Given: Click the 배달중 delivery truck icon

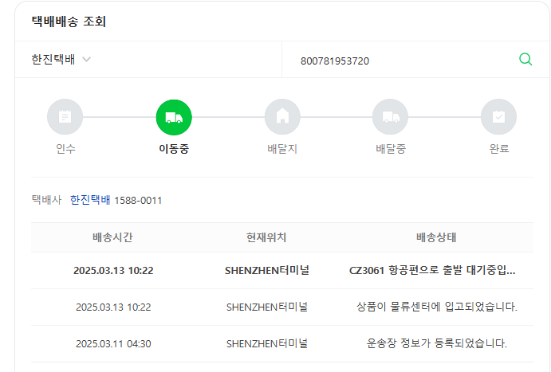Looking at the screenshot, I should click(x=391, y=117).
